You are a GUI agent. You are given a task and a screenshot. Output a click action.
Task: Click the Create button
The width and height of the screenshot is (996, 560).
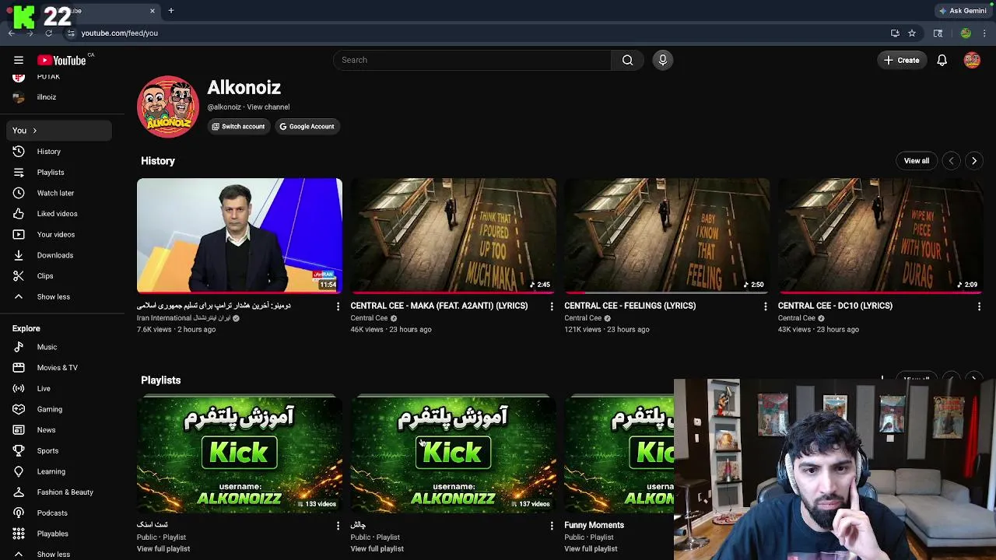[902, 60]
